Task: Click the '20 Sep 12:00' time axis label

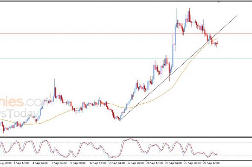Action: point(155,163)
